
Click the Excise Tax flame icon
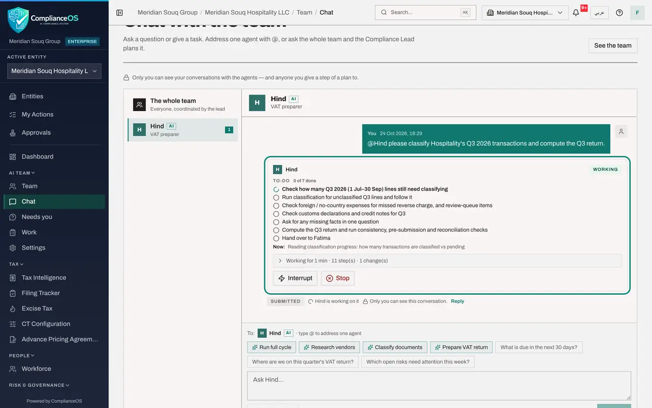pyautogui.click(x=13, y=309)
